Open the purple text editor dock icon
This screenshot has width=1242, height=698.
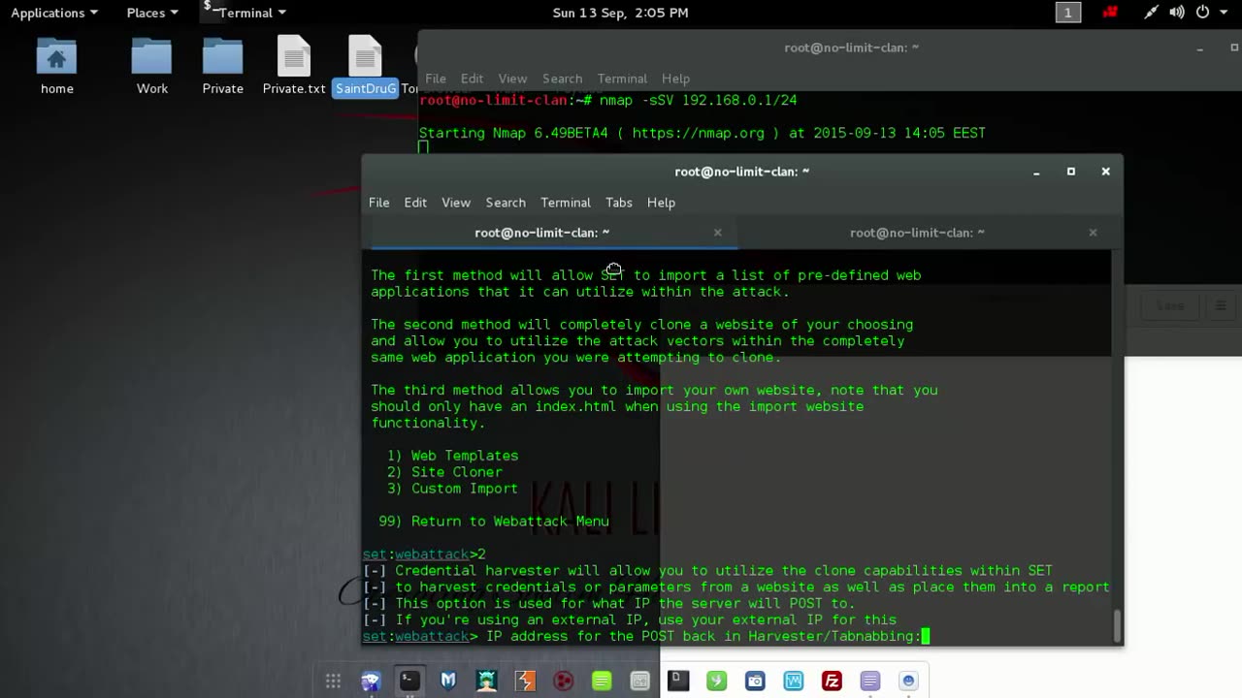click(x=870, y=682)
